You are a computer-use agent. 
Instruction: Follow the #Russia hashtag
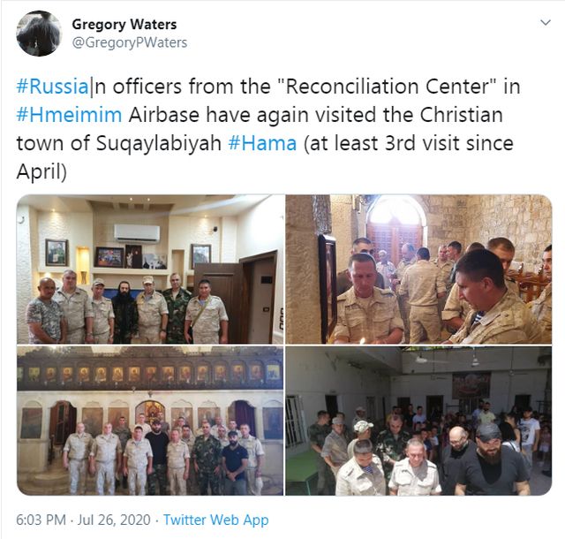52,87
